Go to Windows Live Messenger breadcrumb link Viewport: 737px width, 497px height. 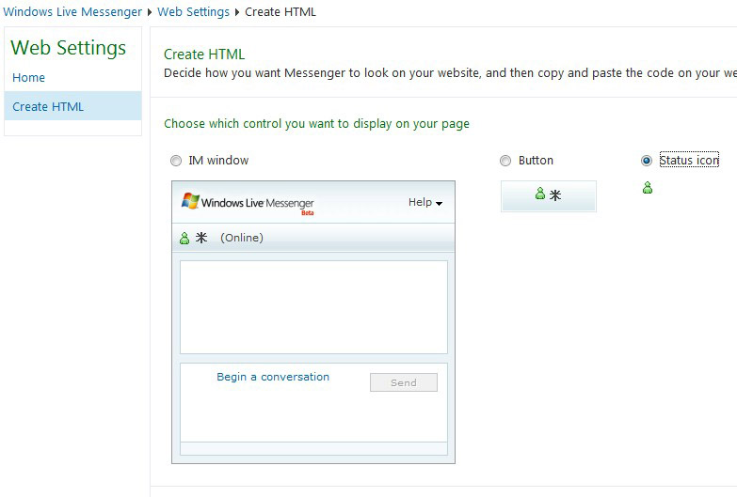click(x=72, y=11)
